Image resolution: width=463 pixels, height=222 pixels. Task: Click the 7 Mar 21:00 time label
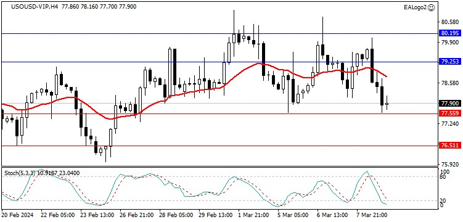(x=372, y=215)
